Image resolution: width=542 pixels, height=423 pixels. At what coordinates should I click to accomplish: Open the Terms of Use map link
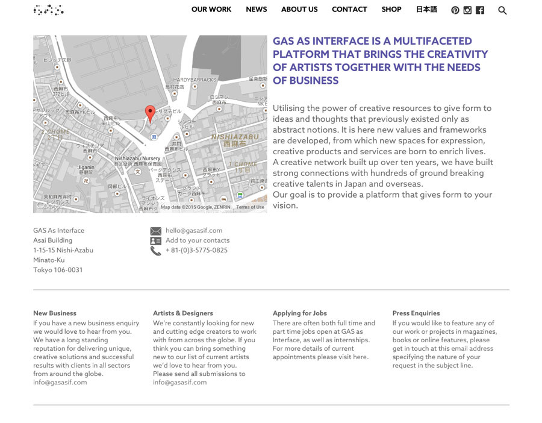pos(251,207)
